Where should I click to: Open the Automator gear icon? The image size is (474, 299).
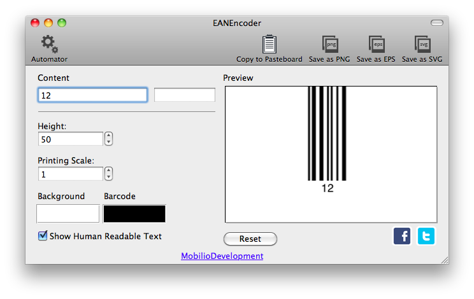tap(50, 44)
